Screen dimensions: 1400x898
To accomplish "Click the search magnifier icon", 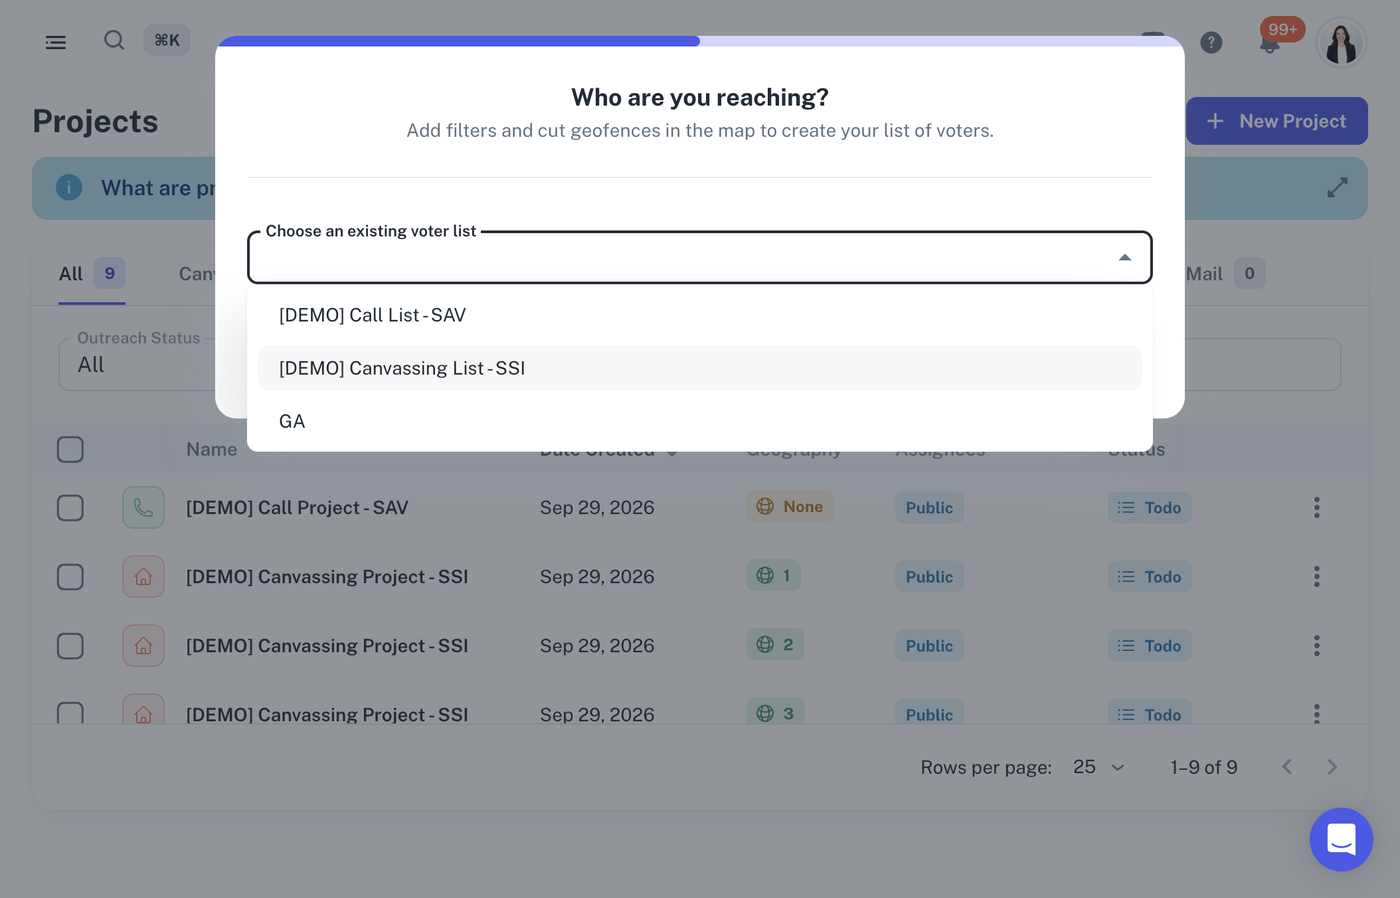I will pyautogui.click(x=114, y=41).
